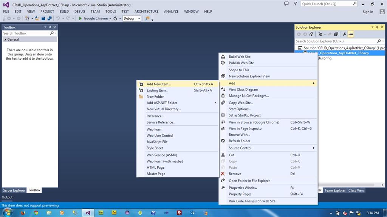Toggle auto-hide pin on the Toolbox panel

50,27
